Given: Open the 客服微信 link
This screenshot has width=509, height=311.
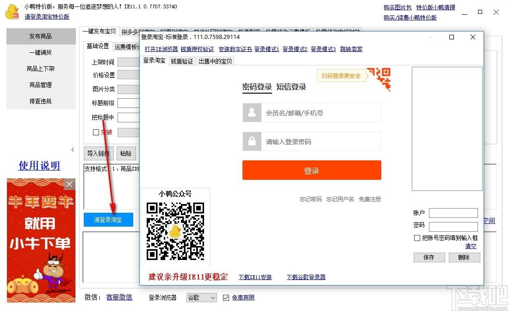Looking at the screenshot, I should click(119, 298).
